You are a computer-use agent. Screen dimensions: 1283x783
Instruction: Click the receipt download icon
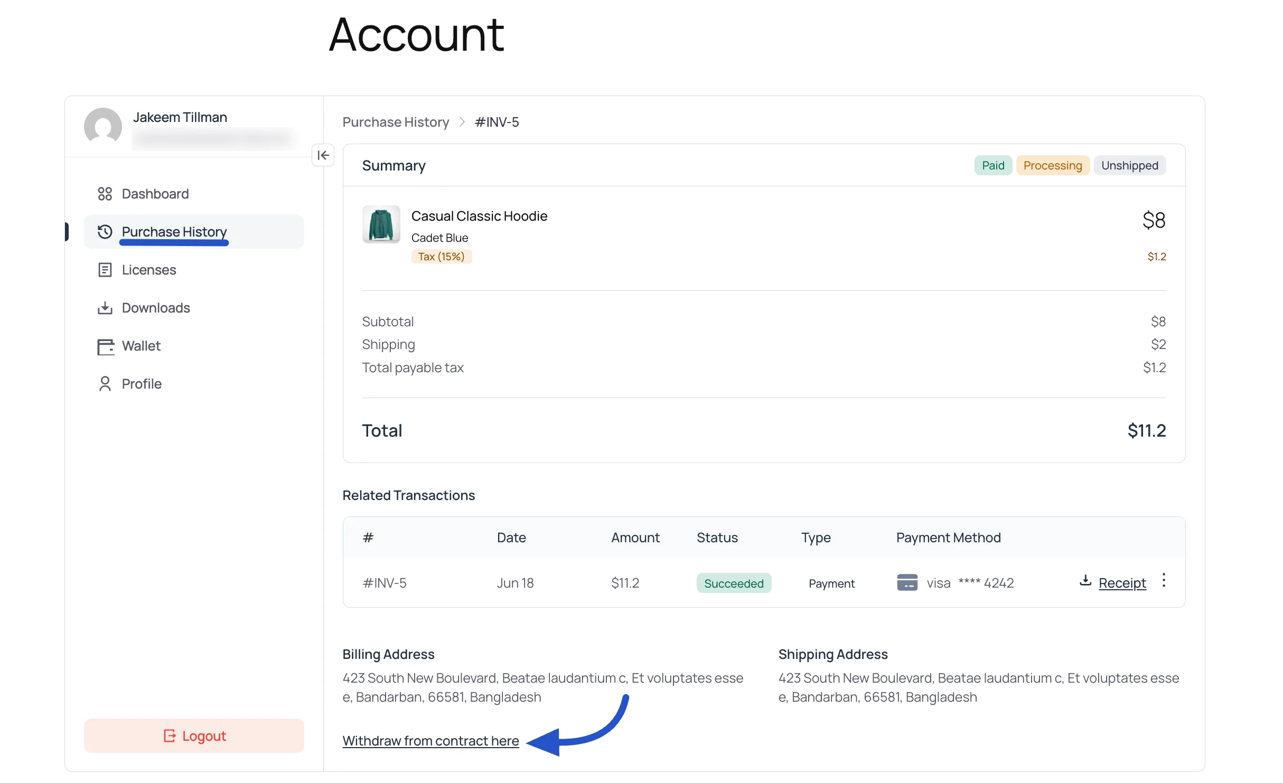[x=1085, y=581]
